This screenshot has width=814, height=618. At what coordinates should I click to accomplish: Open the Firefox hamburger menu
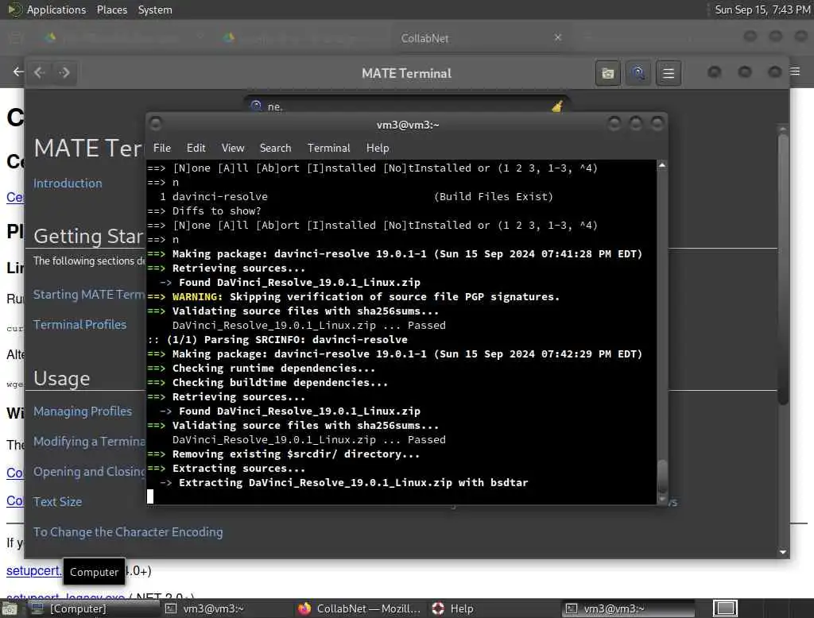point(795,71)
